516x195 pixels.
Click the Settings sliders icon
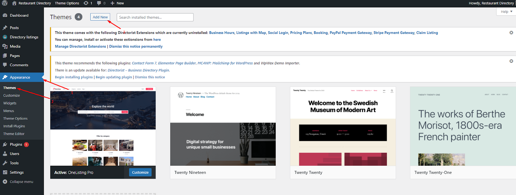[5, 172]
